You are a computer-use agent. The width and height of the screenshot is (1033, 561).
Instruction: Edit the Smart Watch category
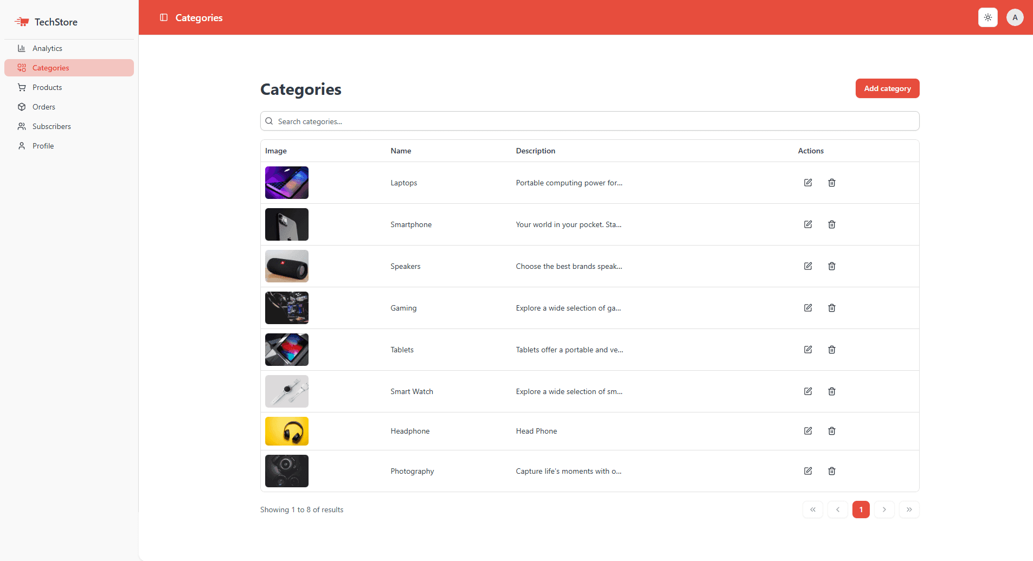pyautogui.click(x=808, y=391)
